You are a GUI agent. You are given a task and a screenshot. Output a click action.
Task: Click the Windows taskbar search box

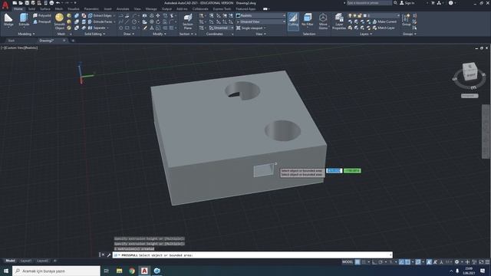[56, 271]
